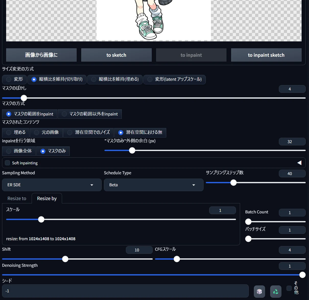Click the 外側の余白 value field showing 32

coord(292,142)
